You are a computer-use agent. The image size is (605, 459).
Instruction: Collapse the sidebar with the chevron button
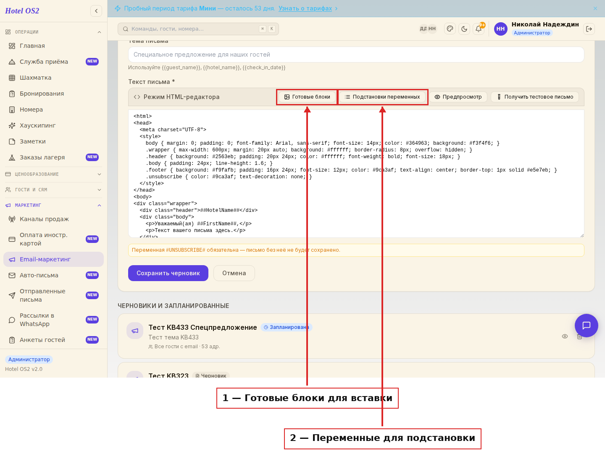pos(96,11)
